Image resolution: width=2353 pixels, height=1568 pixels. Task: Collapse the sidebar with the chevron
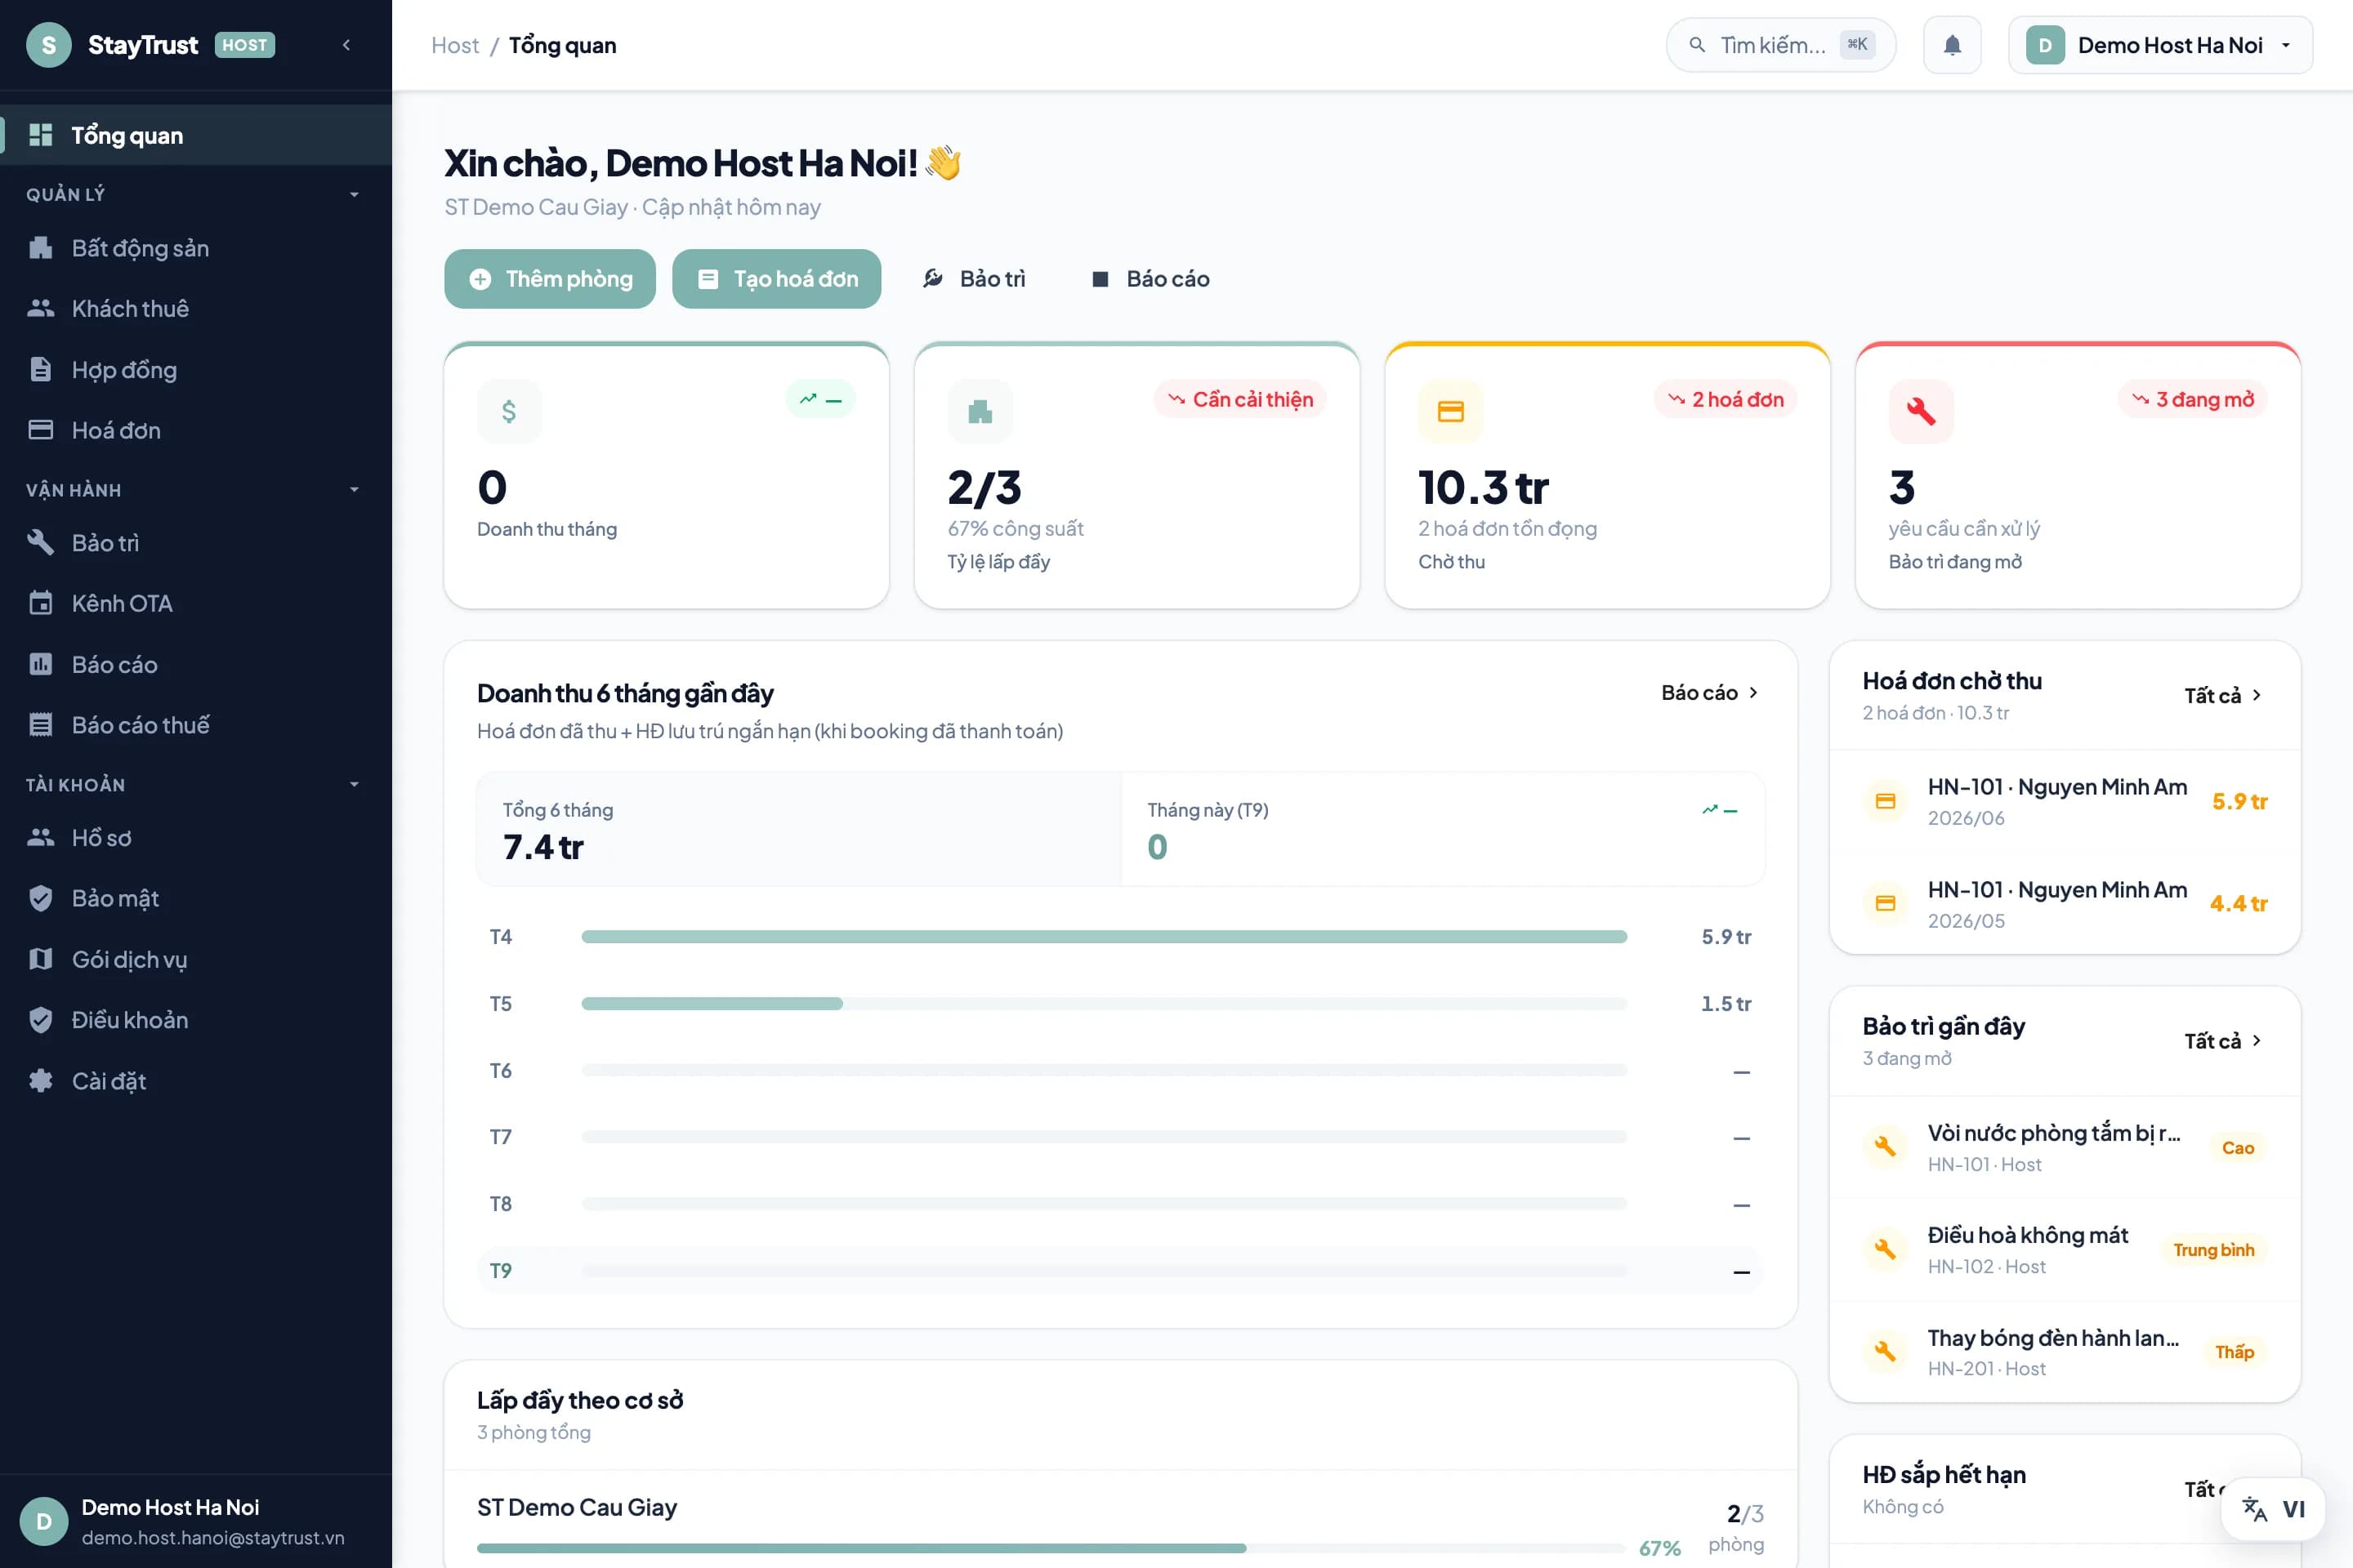pos(346,45)
